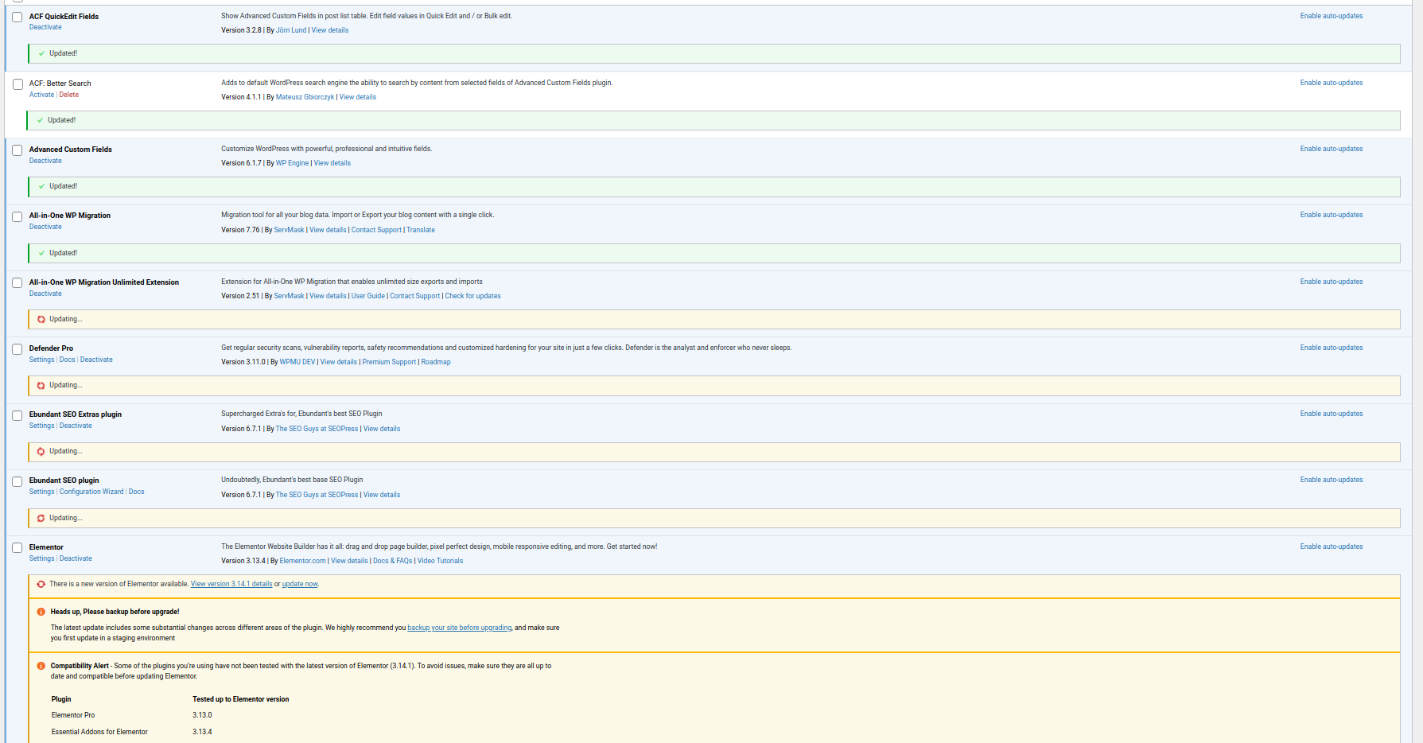Click the green checkmark under Advanced Custom Fields
This screenshot has height=743, width=1423.
coord(41,187)
